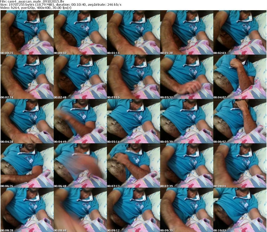This screenshot has width=267, height=232.
Task: Choose the frame labeled 00:08:04
Action: click(240, 165)
